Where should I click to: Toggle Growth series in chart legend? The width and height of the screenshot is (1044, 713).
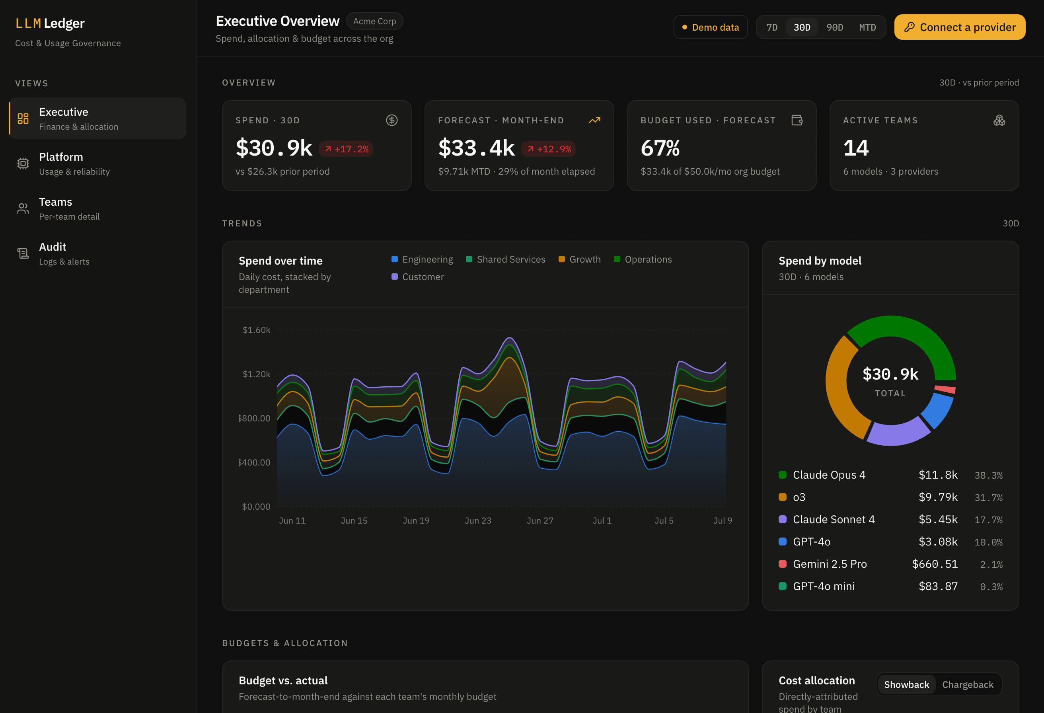(x=580, y=259)
